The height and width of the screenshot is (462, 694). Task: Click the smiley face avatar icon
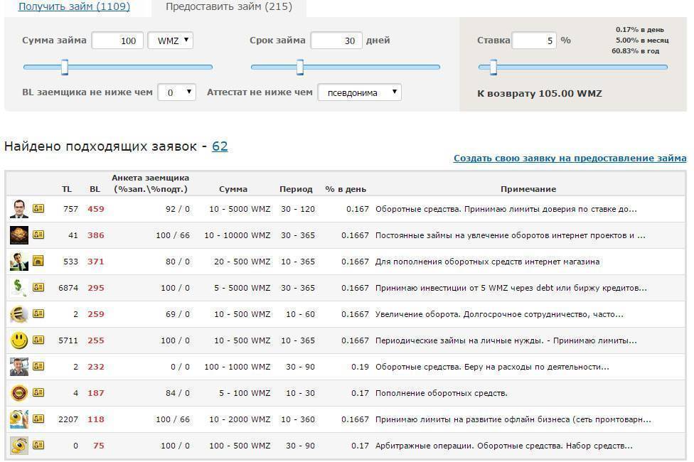[x=18, y=340]
